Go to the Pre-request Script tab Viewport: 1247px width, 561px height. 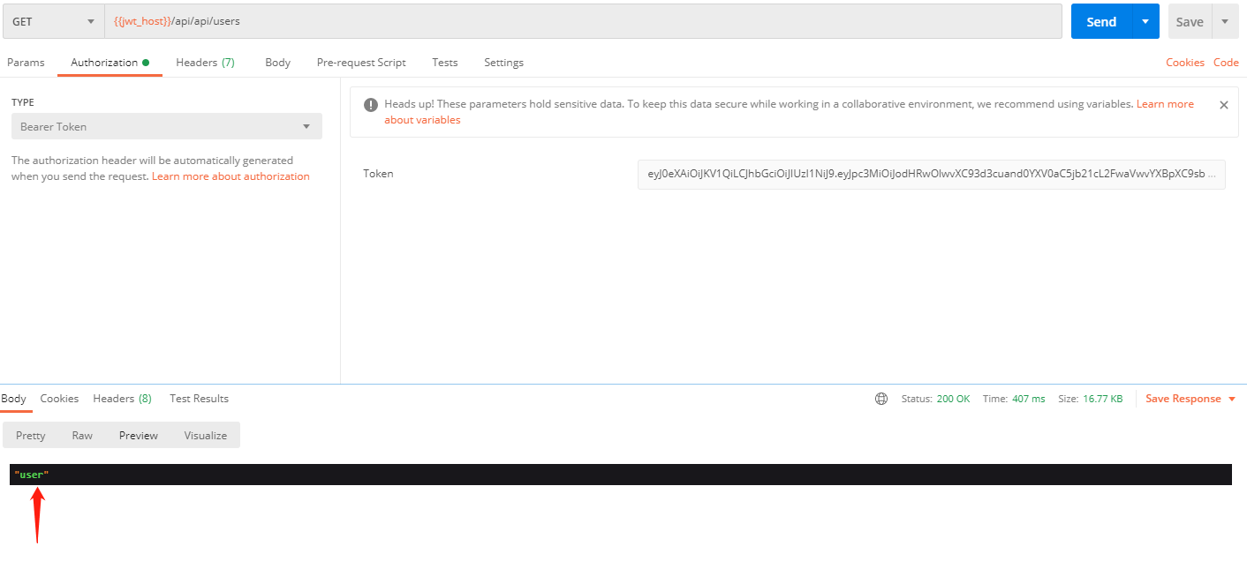pos(361,63)
